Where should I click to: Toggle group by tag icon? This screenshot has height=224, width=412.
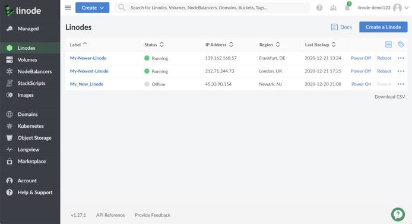401,45
